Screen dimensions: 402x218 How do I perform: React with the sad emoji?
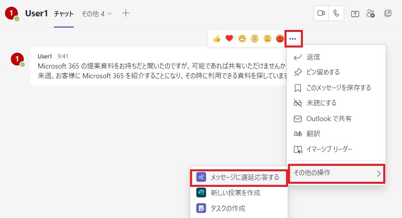click(267, 39)
